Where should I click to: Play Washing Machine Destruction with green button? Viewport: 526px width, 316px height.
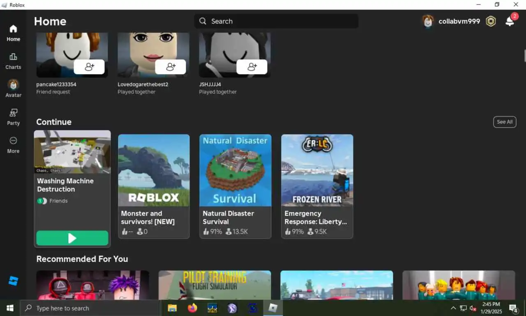click(x=72, y=238)
